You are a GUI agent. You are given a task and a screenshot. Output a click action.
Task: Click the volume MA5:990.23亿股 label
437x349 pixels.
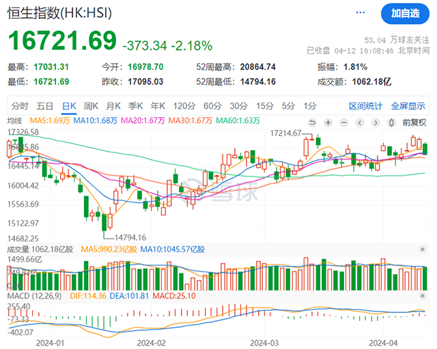click(109, 249)
